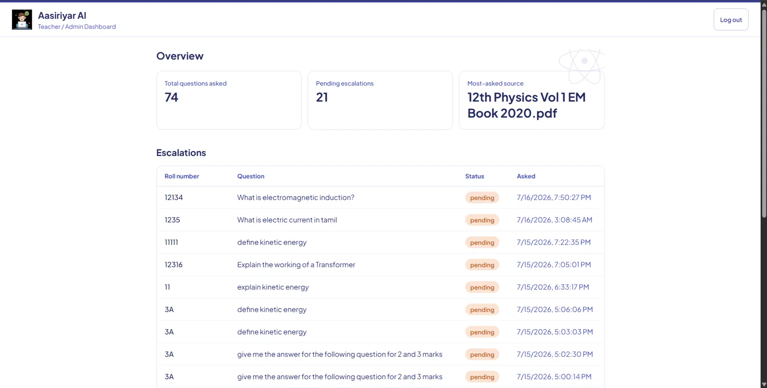Open 'define kinetic energy' asked at 5:06:06 PM
This screenshot has width=767, height=388.
coord(272,310)
